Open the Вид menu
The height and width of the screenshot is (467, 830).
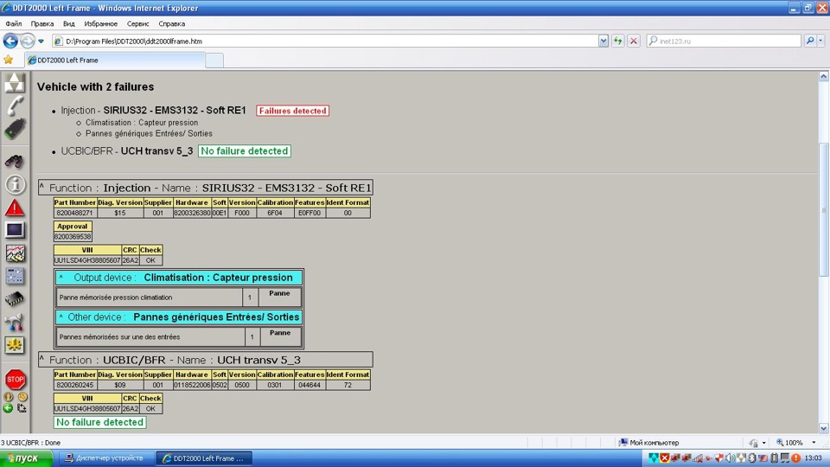click(69, 24)
